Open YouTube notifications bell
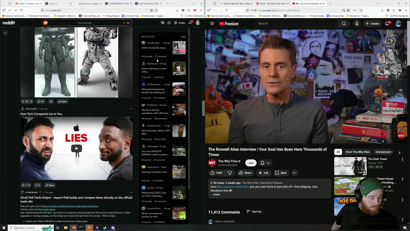This screenshot has width=410, height=231. 388,23
